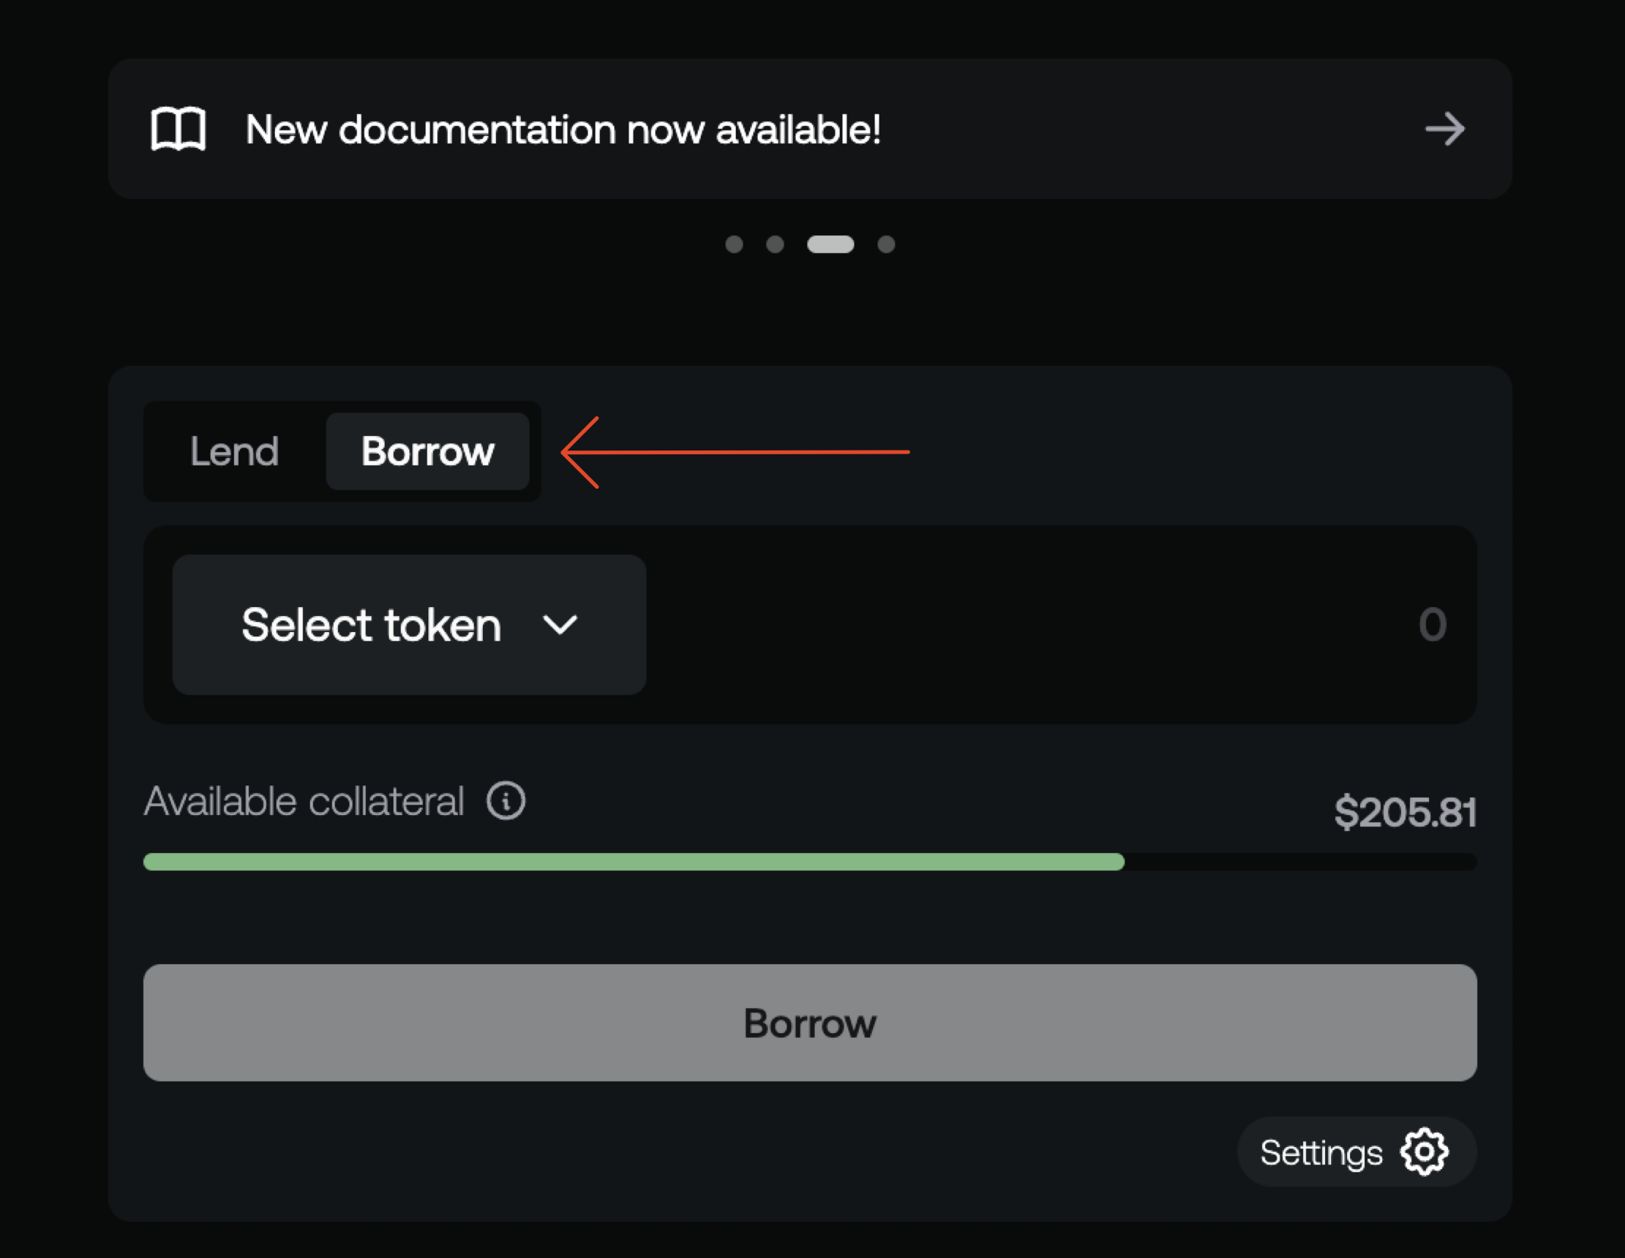Click the Settings gear icon

pyautogui.click(x=1426, y=1152)
